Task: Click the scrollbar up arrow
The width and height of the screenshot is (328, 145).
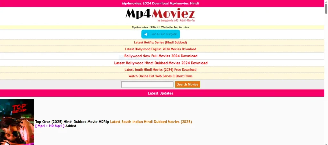Action: tap(326, 2)
